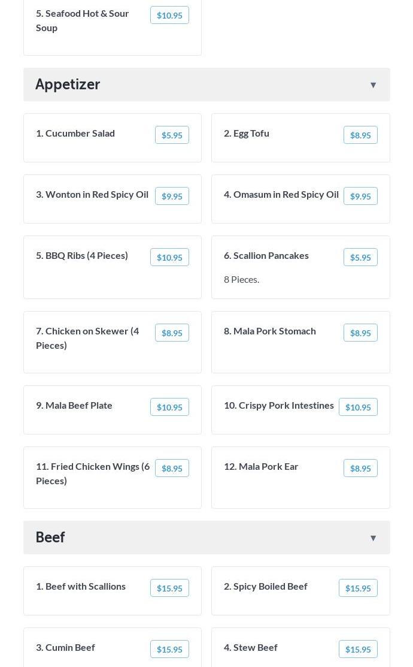Add Beef with Scallions $15.95
The width and height of the screenshot is (413, 667).
(169, 588)
